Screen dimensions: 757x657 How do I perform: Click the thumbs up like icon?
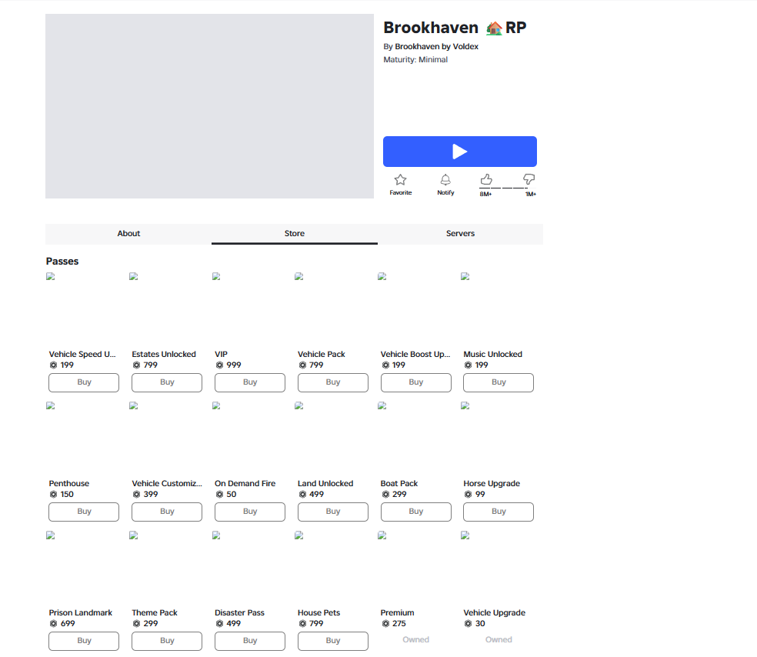click(x=486, y=179)
